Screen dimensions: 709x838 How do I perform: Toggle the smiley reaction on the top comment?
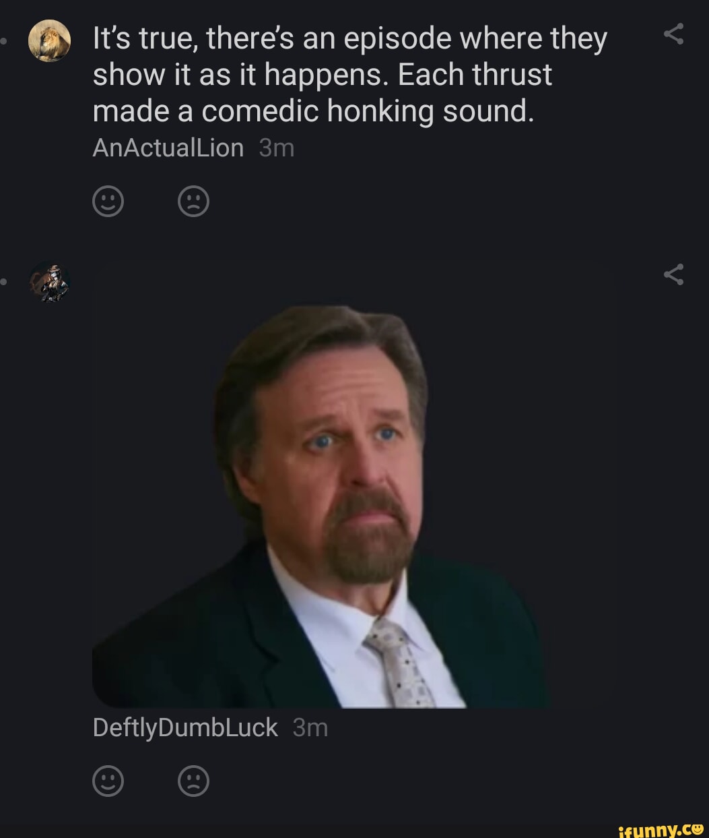click(108, 200)
